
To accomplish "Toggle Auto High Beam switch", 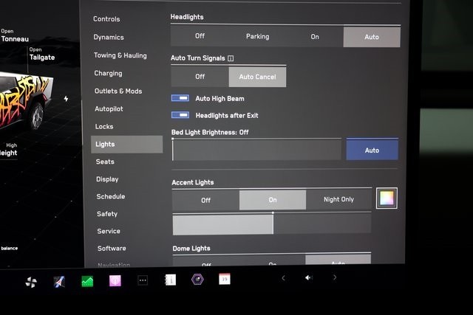I will tap(180, 98).
